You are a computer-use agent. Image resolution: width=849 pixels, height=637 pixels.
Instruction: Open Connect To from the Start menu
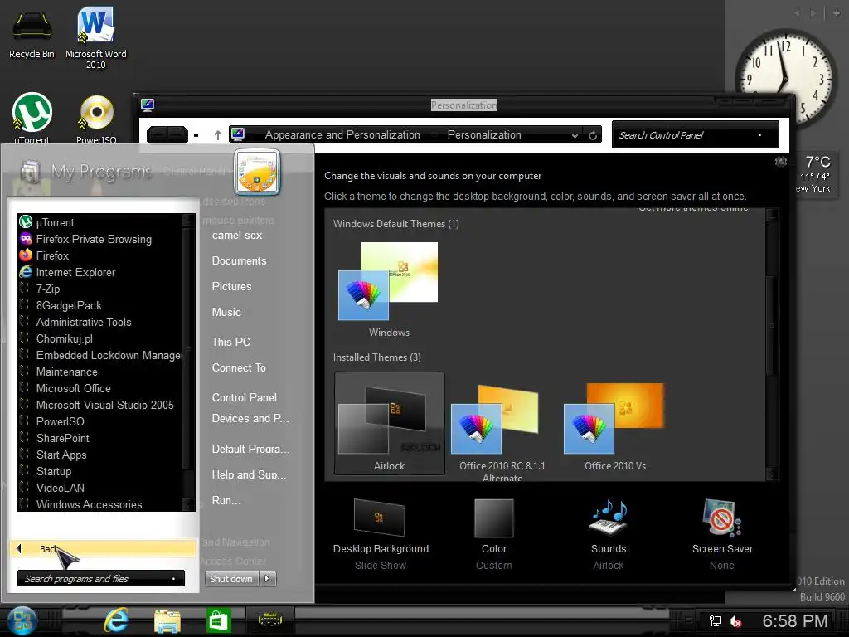point(239,367)
